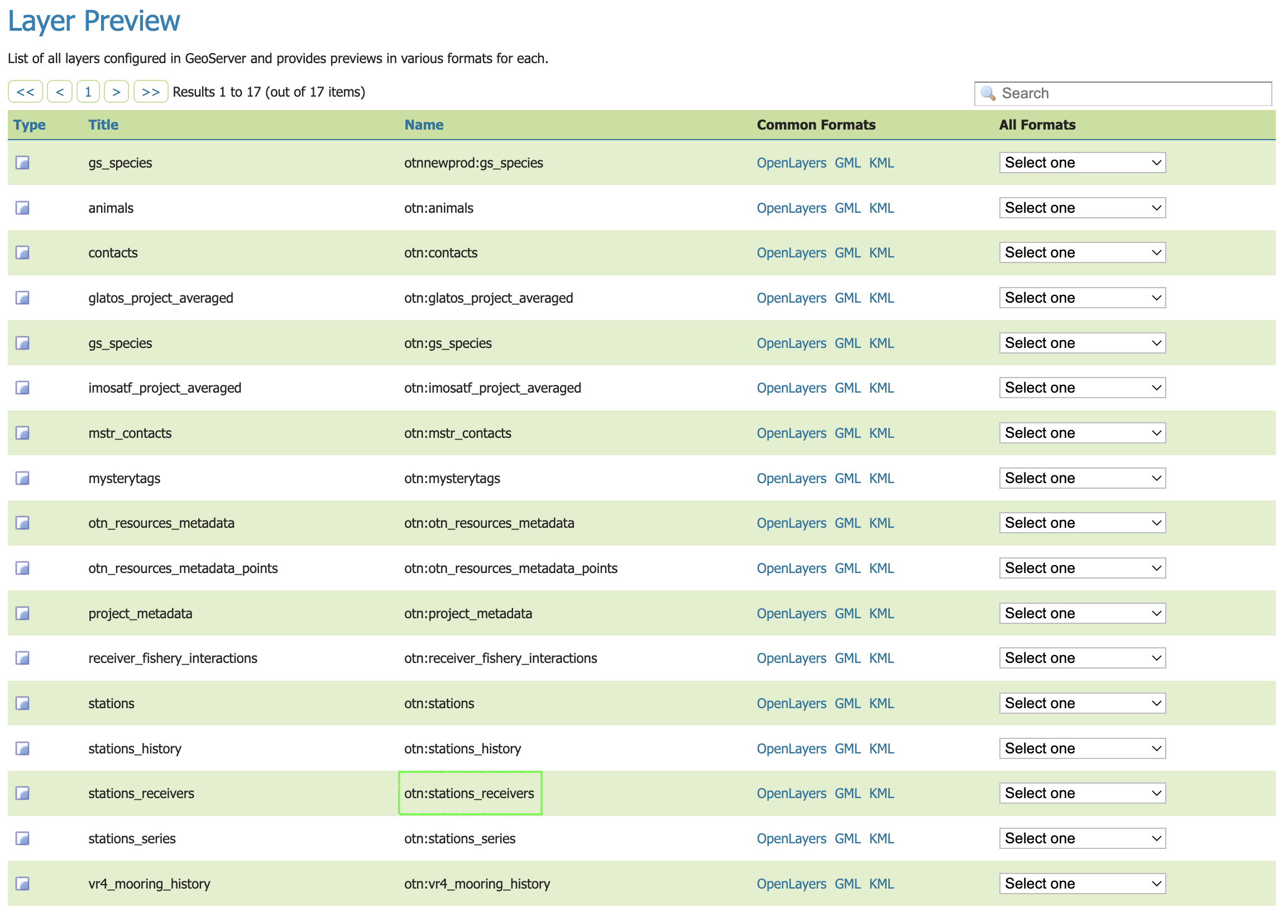Open the Select one dropdown for mstr_contacts
This screenshot has height=907, width=1283.
coord(1083,433)
